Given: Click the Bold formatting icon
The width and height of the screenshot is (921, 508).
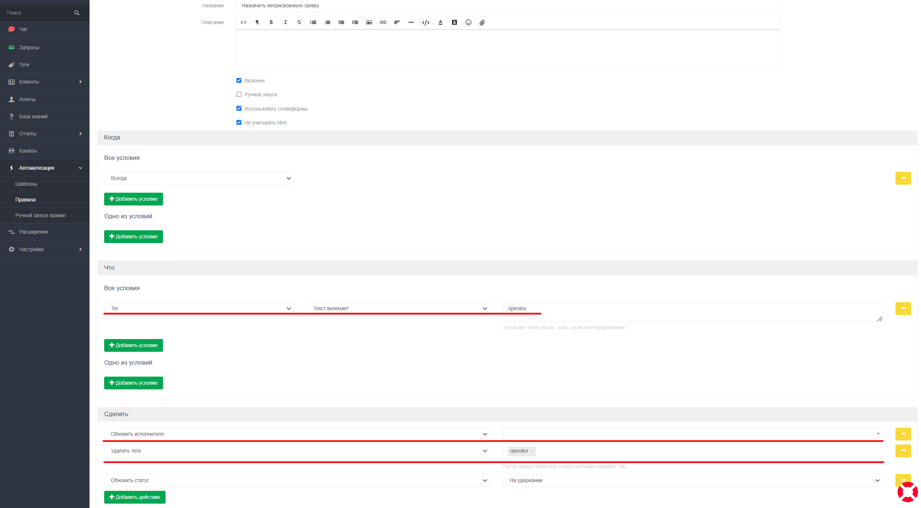Looking at the screenshot, I should (271, 22).
